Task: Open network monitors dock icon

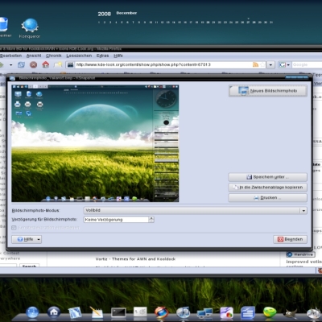Action: 204,313
